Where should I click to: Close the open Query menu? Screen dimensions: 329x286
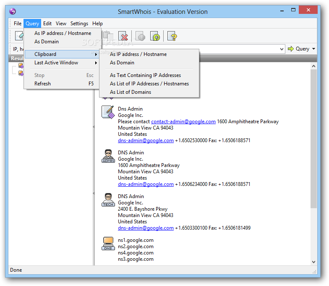[x=32, y=24]
